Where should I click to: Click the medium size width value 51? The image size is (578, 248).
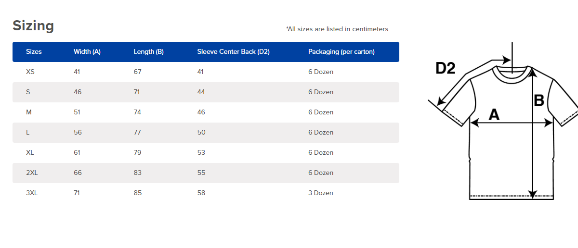click(77, 112)
